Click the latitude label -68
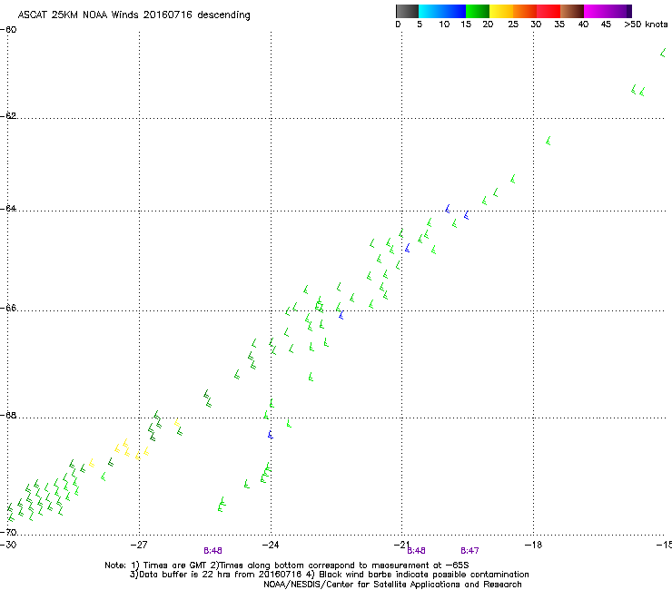The width and height of the screenshot is (672, 590). [8, 415]
